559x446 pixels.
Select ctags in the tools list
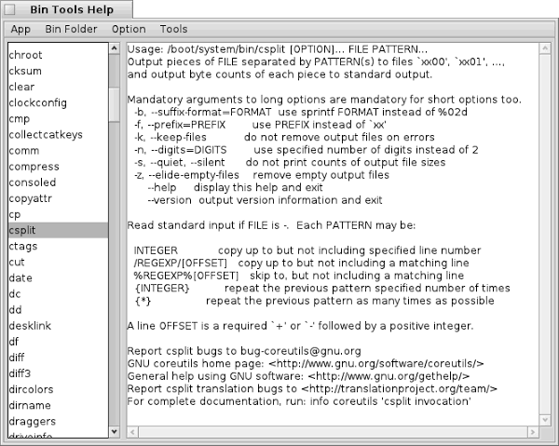23,246
